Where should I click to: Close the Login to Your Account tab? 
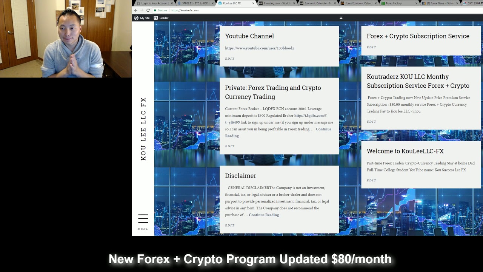click(171, 3)
